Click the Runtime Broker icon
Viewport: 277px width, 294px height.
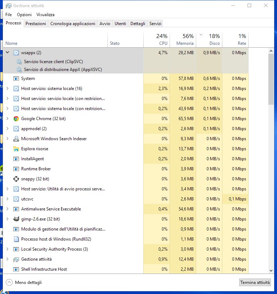coord(16,169)
